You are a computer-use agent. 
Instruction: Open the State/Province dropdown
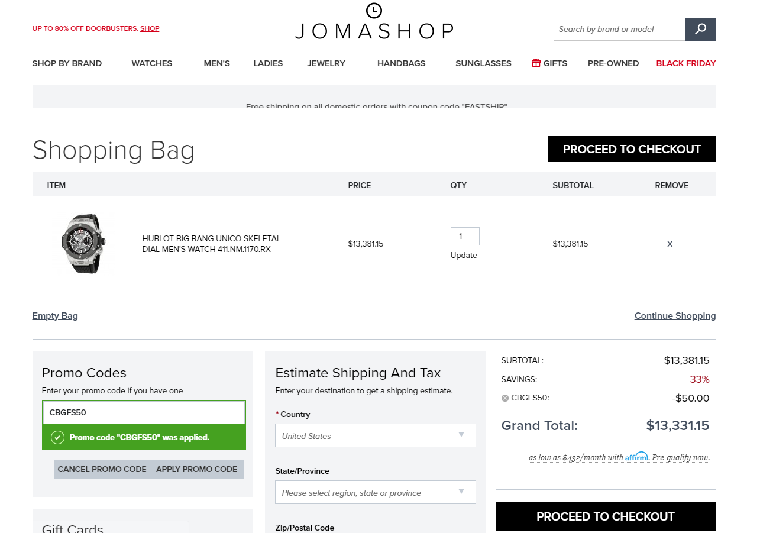[x=376, y=492]
